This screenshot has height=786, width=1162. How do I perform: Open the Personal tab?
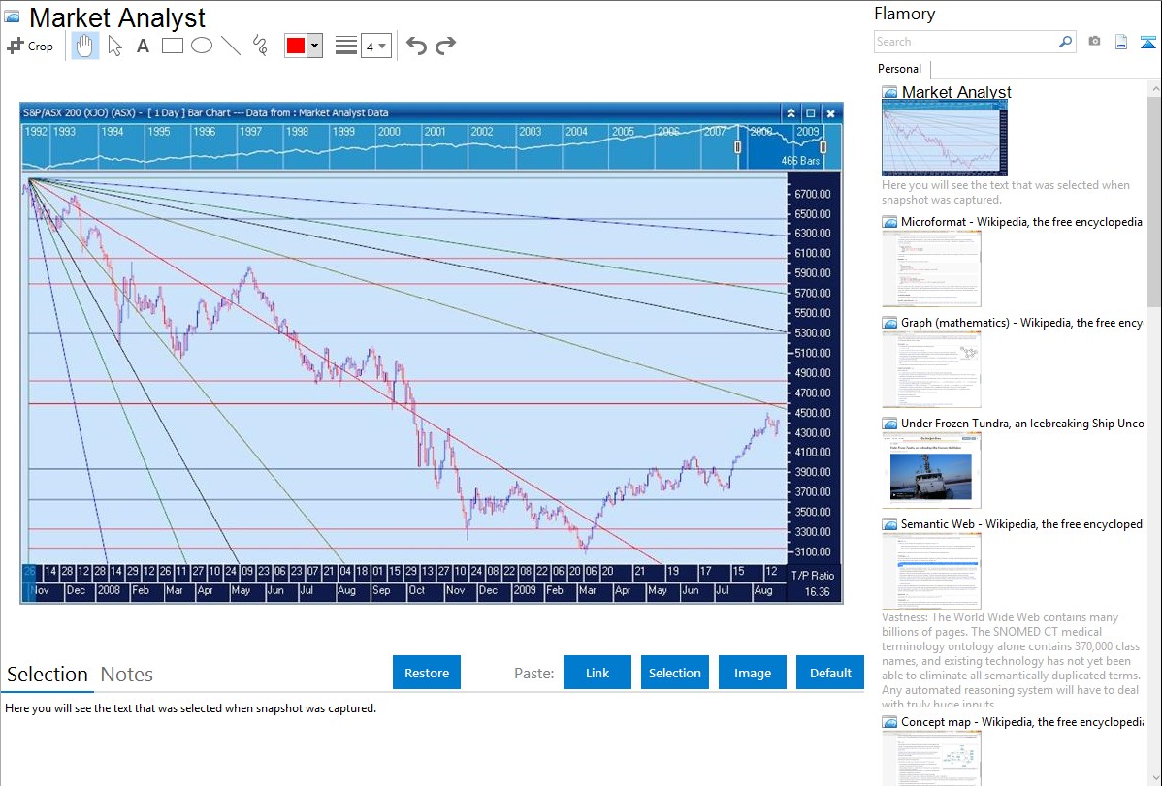(899, 69)
